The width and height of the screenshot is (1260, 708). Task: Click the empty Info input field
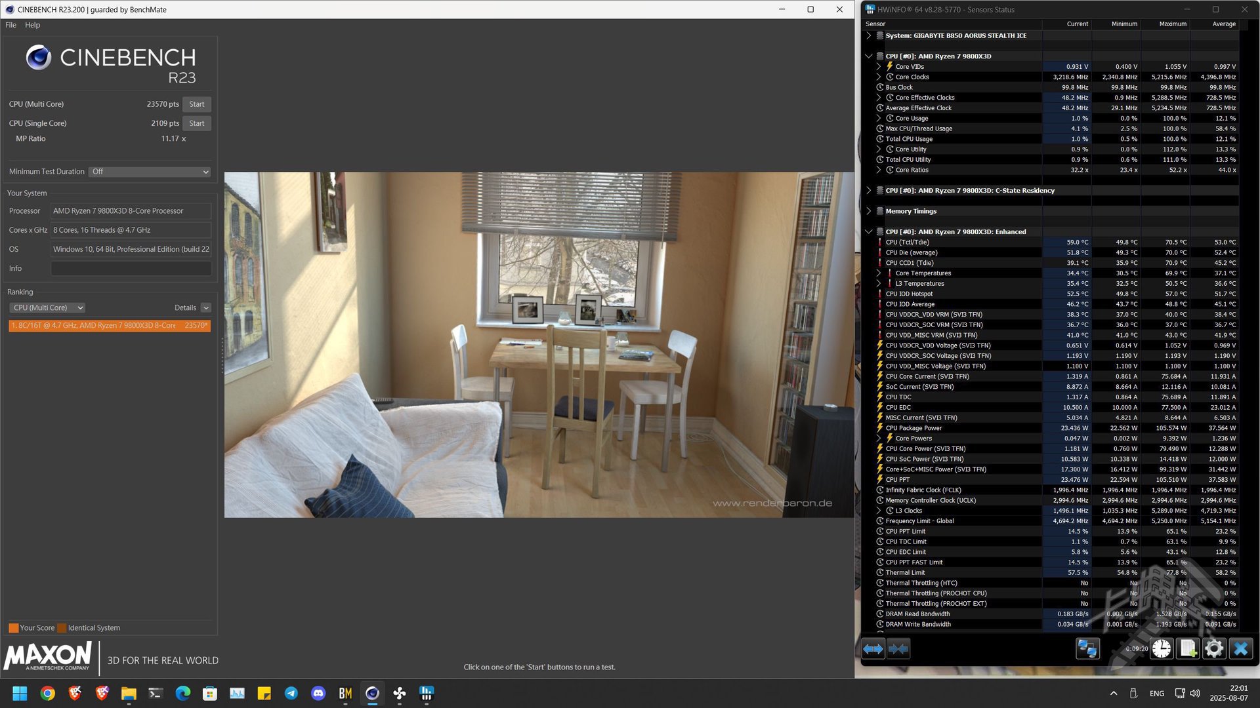coord(131,269)
